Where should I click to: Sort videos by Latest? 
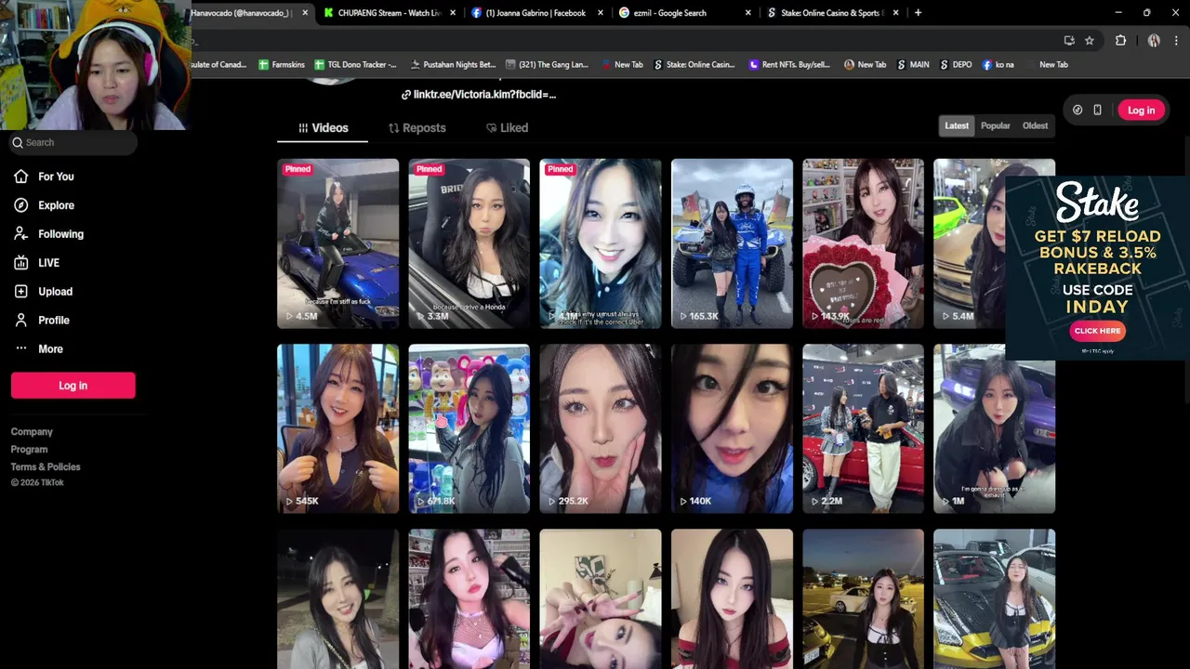pos(957,125)
